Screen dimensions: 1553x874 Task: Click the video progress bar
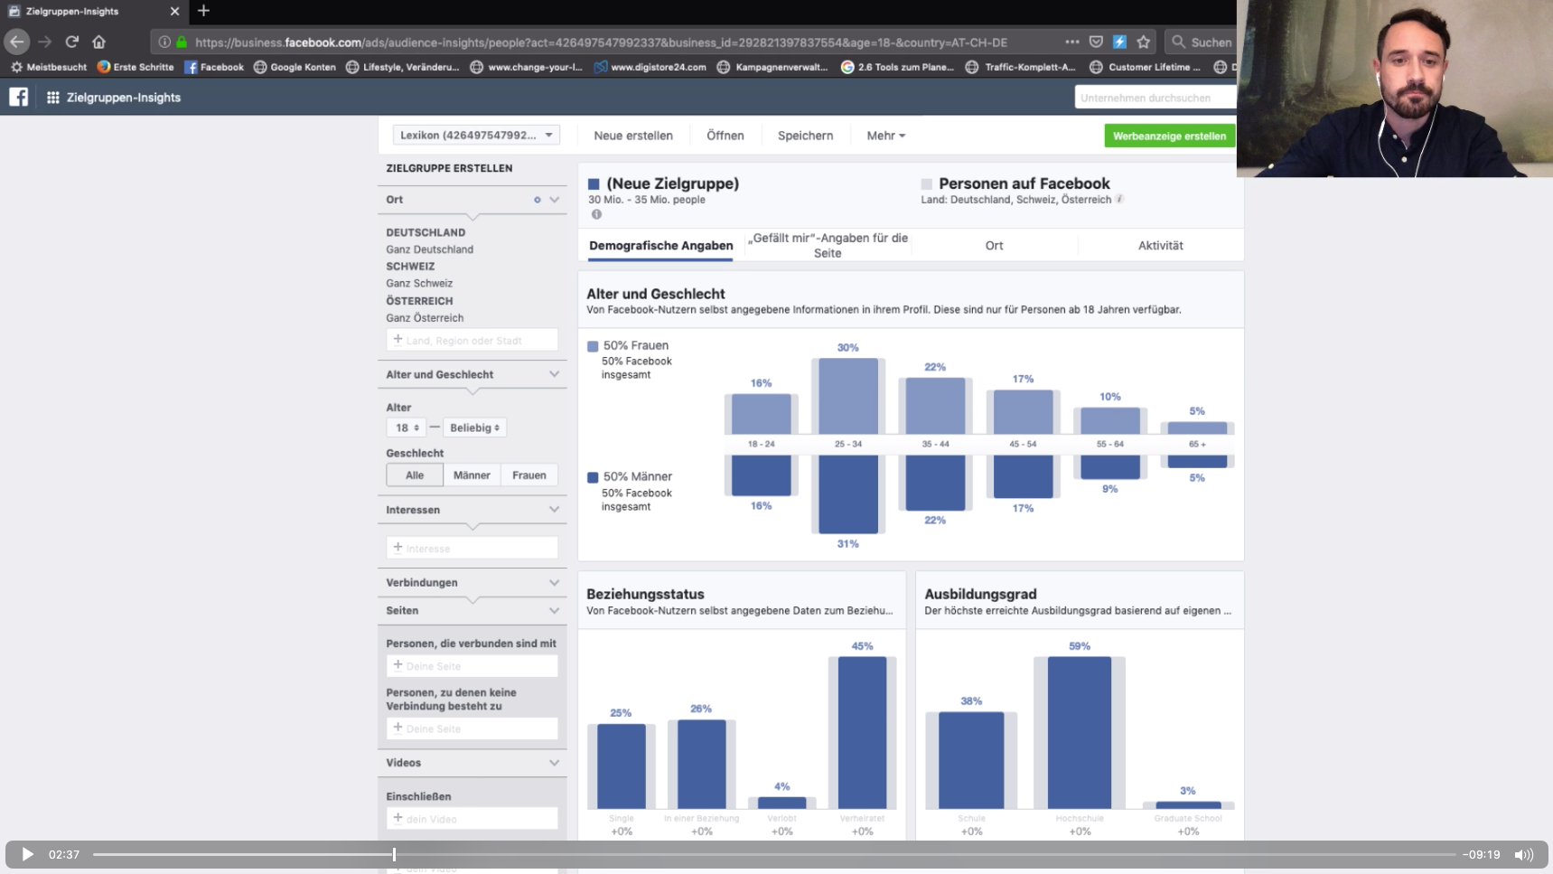tap(773, 854)
